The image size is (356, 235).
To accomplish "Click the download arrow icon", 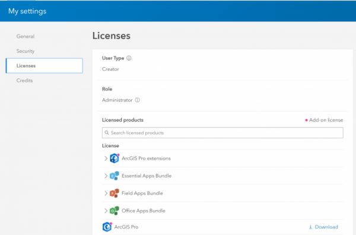I will click(x=310, y=227).
